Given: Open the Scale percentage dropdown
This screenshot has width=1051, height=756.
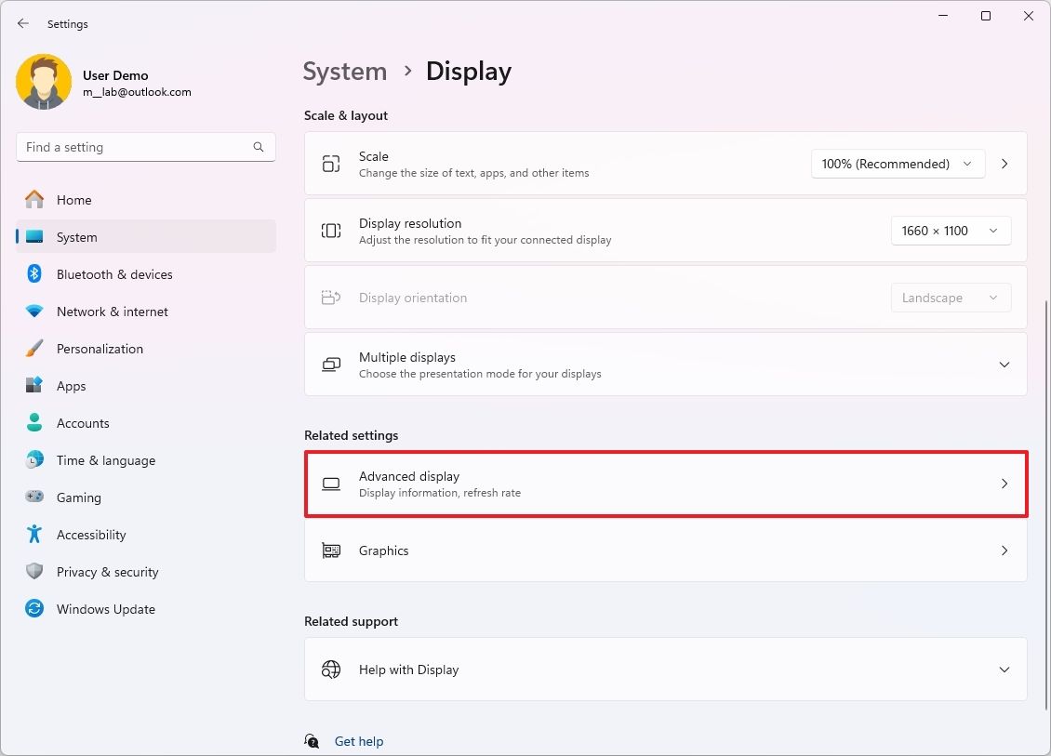Looking at the screenshot, I should (896, 163).
